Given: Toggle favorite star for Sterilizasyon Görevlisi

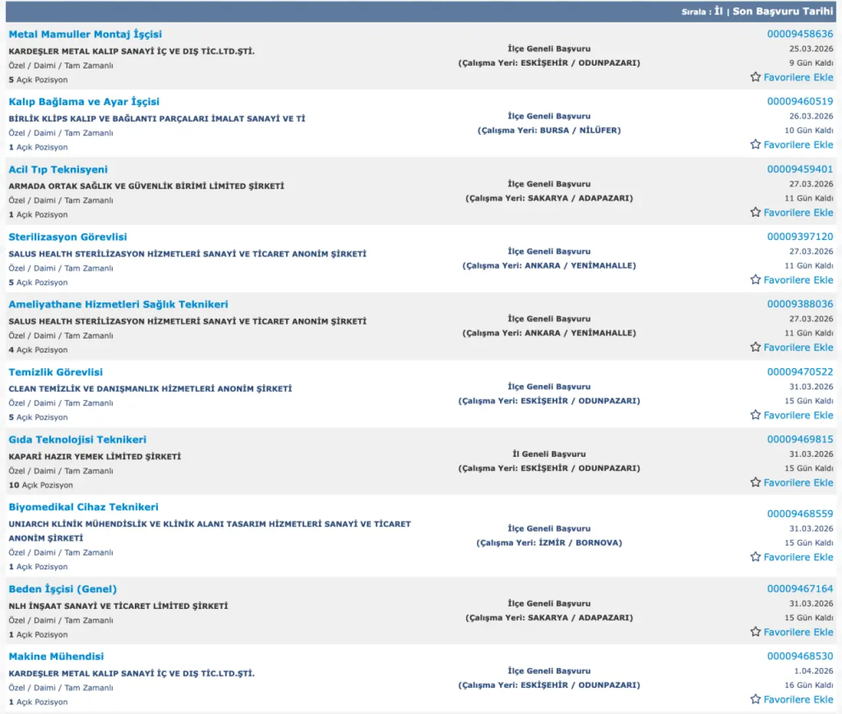Looking at the screenshot, I should 755,280.
